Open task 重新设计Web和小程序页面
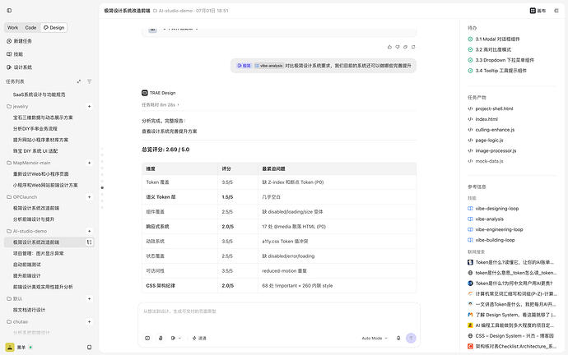 (x=40, y=174)
